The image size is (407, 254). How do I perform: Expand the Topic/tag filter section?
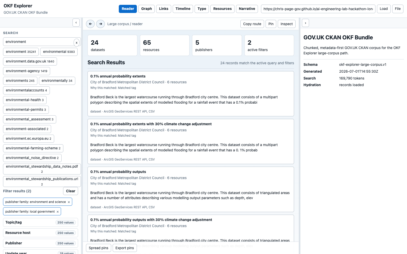tap(40, 222)
